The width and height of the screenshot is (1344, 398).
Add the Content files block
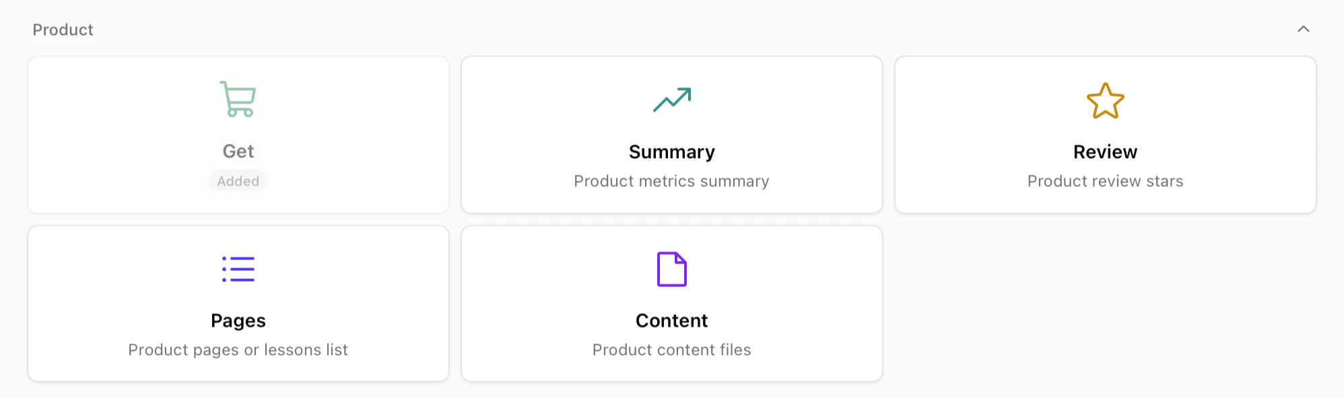click(671, 303)
